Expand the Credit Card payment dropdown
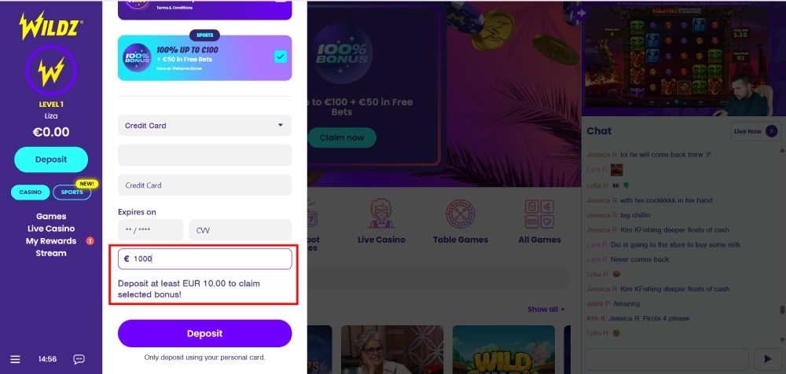This screenshot has height=374, width=786. click(204, 125)
